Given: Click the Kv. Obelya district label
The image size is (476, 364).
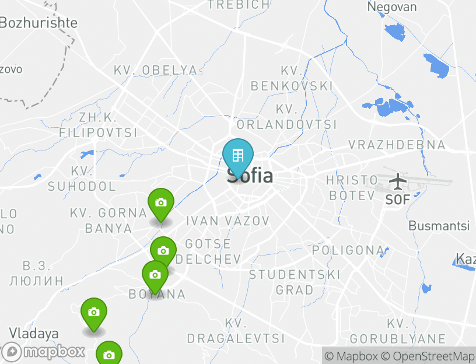Looking at the screenshot, I should point(156,70).
